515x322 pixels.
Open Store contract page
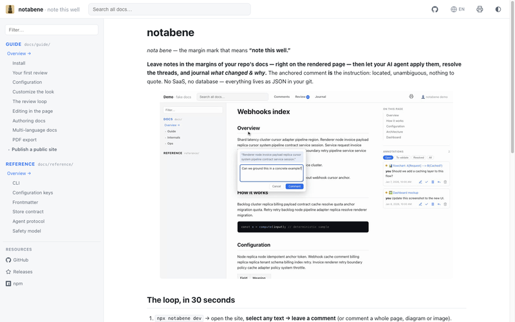(x=28, y=212)
